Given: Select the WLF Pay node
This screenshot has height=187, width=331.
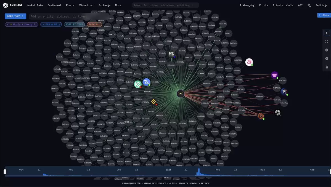Looking at the screenshot, I should coord(283,81).
